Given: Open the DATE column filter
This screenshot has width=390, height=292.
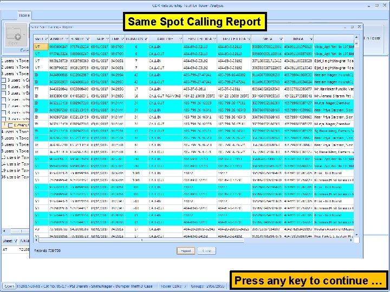Looking at the screenshot, I should pyautogui.click(x=107, y=39).
